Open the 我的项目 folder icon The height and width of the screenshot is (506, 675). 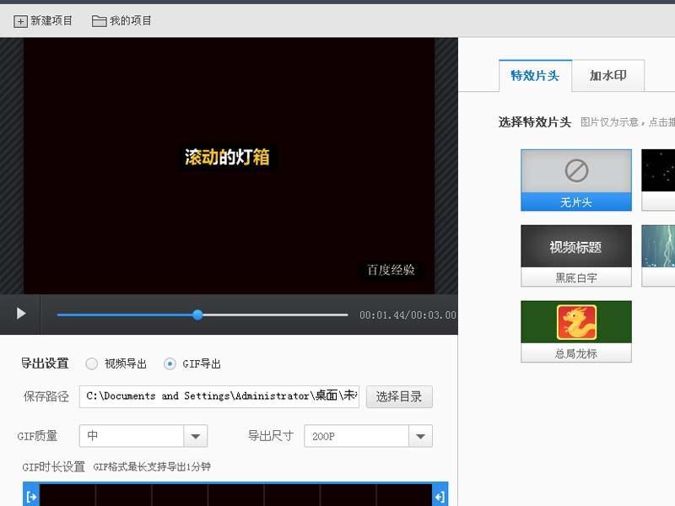click(100, 20)
